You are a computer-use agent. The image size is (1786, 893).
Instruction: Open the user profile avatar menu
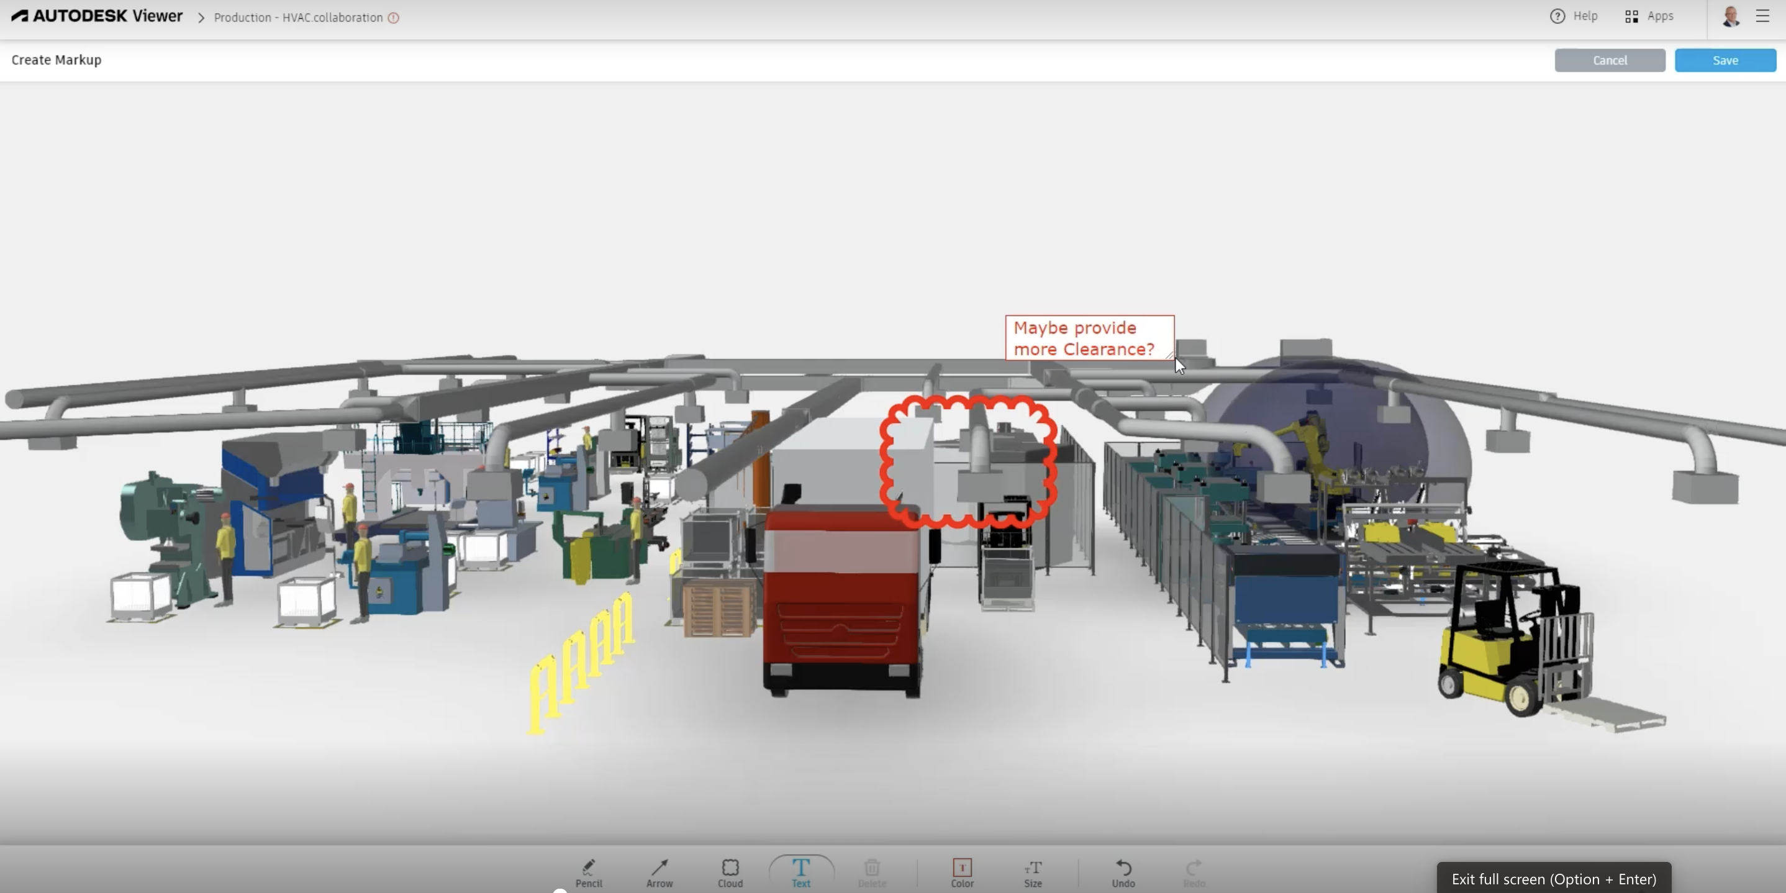pos(1731,16)
